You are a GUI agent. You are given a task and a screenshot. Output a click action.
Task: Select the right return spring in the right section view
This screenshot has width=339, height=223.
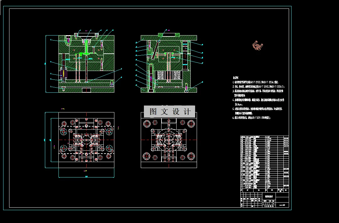(177, 75)
